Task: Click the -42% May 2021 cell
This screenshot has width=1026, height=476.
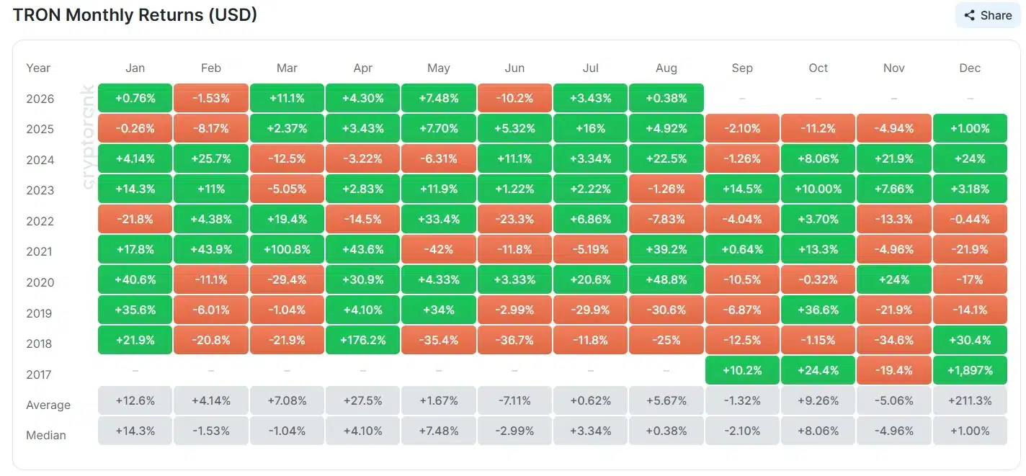Action: [x=438, y=248]
